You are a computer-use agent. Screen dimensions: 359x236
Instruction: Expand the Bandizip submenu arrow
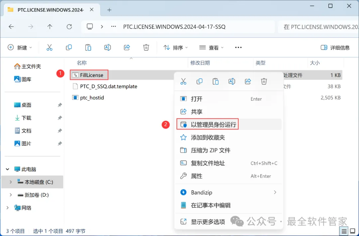275,192
